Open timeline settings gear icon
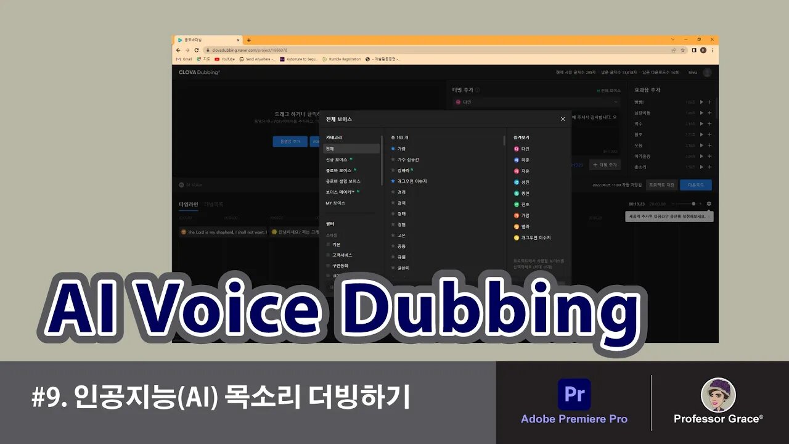This screenshot has height=444, width=789. (x=709, y=203)
